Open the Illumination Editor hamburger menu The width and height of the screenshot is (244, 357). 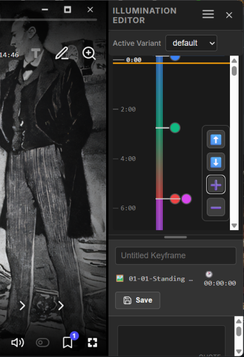(208, 15)
